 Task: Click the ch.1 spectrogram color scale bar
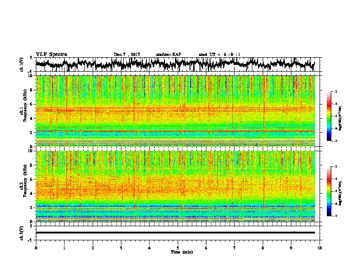329,116
